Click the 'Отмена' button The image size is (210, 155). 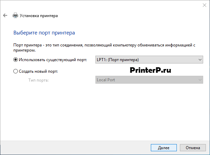[193, 147]
